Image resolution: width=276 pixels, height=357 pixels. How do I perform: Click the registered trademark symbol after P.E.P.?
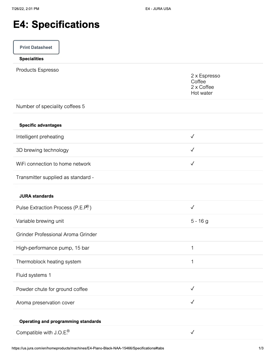[88, 206]
